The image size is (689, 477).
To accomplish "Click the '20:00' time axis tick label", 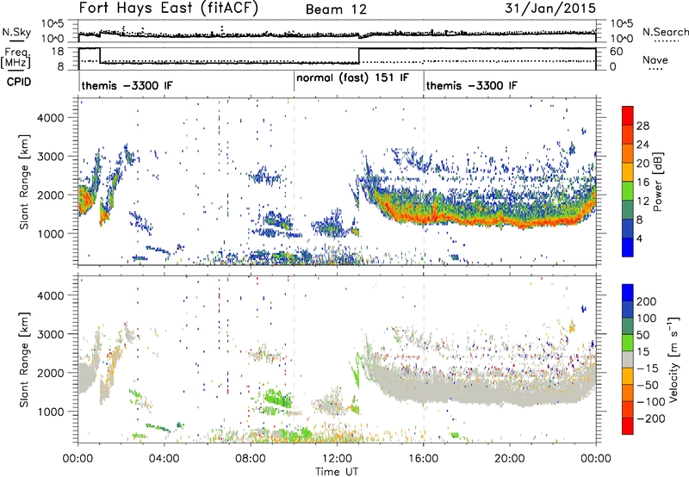I will pos(509,459).
